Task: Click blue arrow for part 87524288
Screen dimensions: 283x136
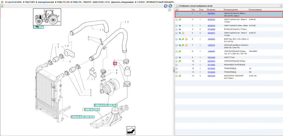Action: [180, 58]
